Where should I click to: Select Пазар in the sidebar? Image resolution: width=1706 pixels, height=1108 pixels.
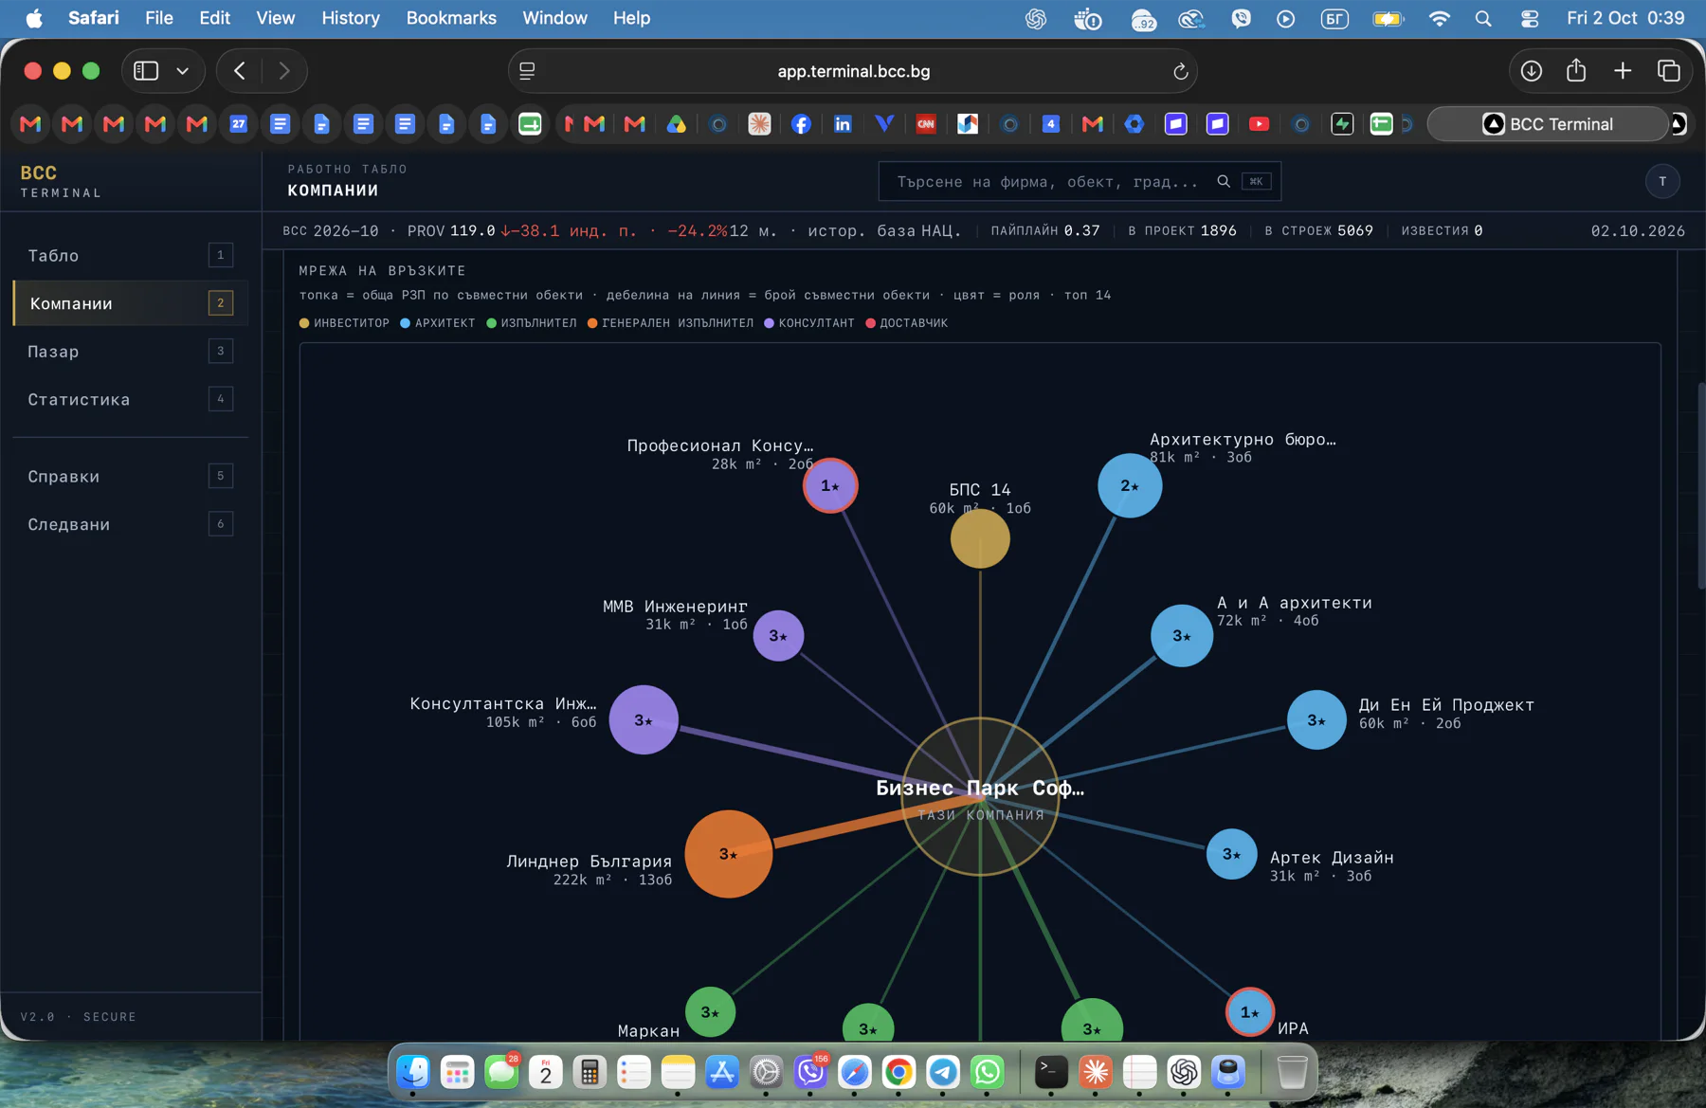click(x=131, y=352)
